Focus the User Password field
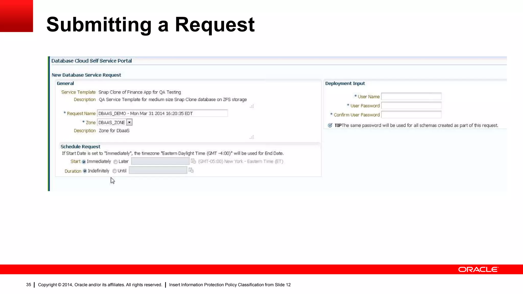The width and height of the screenshot is (523, 294). coord(411,106)
